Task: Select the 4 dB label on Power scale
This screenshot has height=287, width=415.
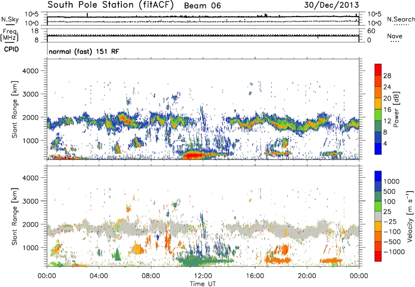Action: 385,144
